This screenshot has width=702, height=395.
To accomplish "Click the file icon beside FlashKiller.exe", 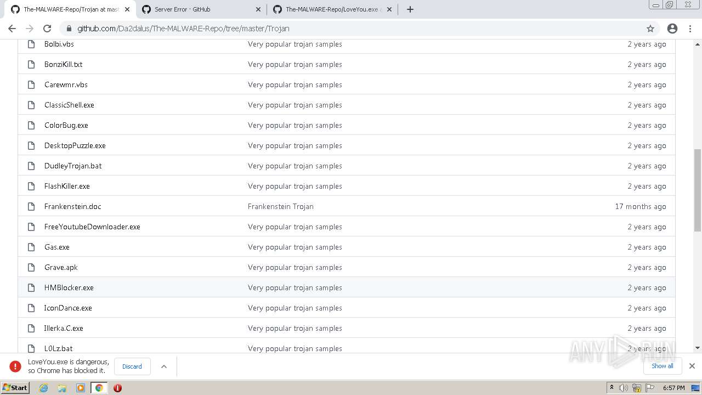I will pyautogui.click(x=31, y=186).
